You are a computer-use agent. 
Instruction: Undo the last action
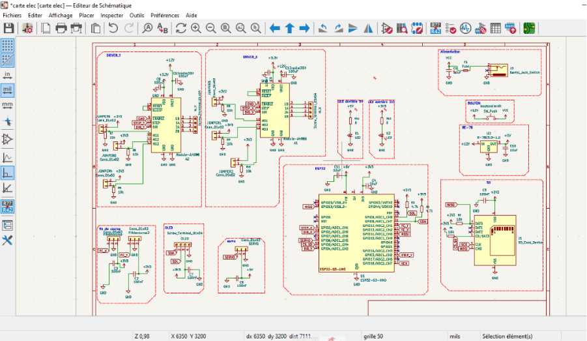tap(113, 28)
